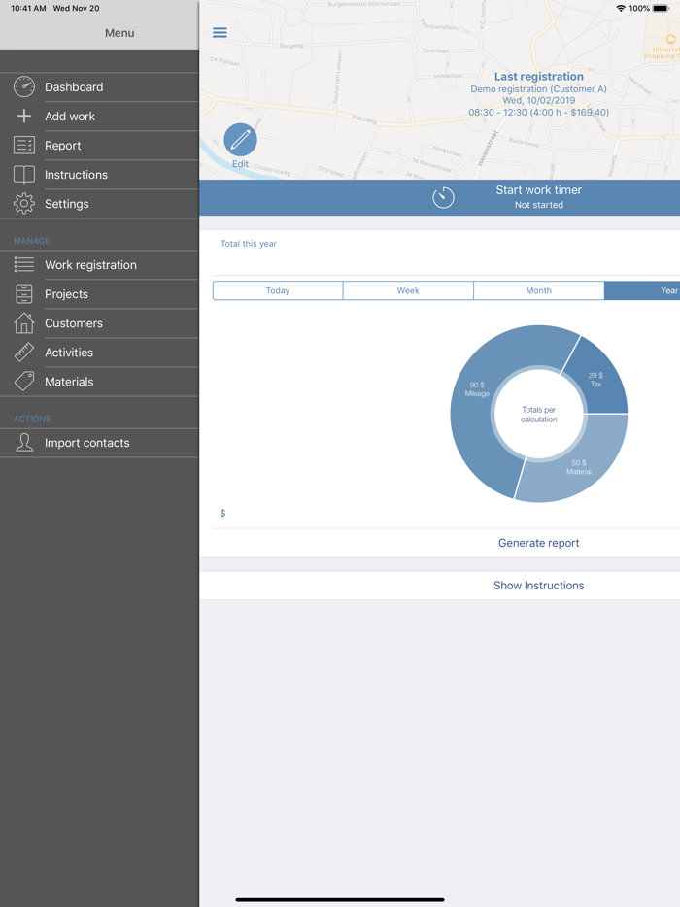Click the Tax chart segment
Screen dimensions: 680x907
[x=596, y=380]
